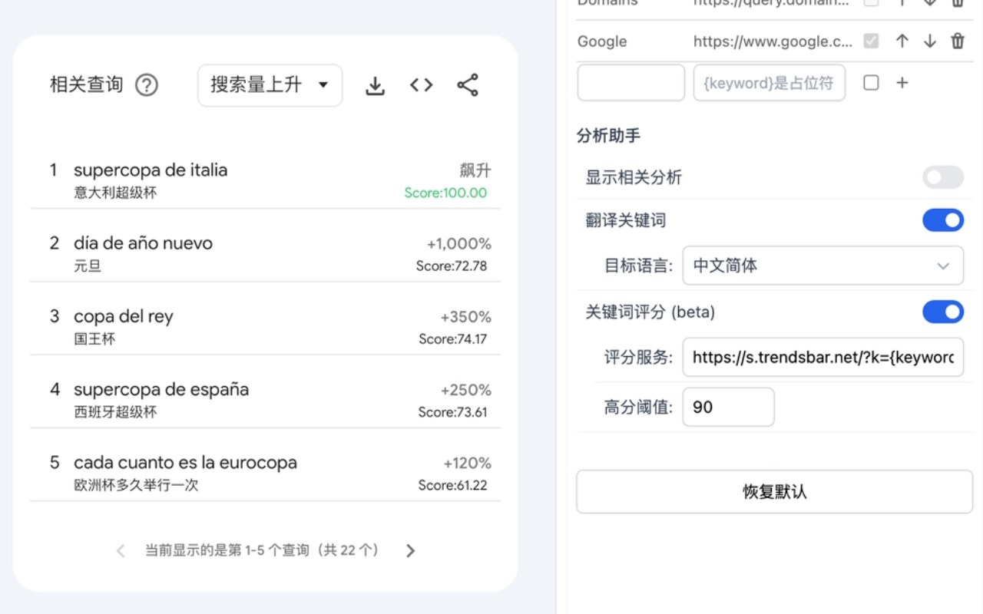Viewport: 983px width, 614px height.
Task: Tick the checkbox in the new entry row
Action: click(x=871, y=83)
